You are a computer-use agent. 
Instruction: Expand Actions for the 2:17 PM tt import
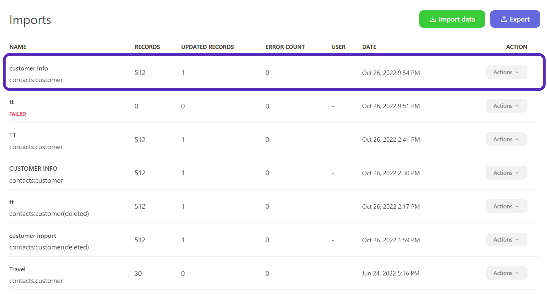point(506,206)
